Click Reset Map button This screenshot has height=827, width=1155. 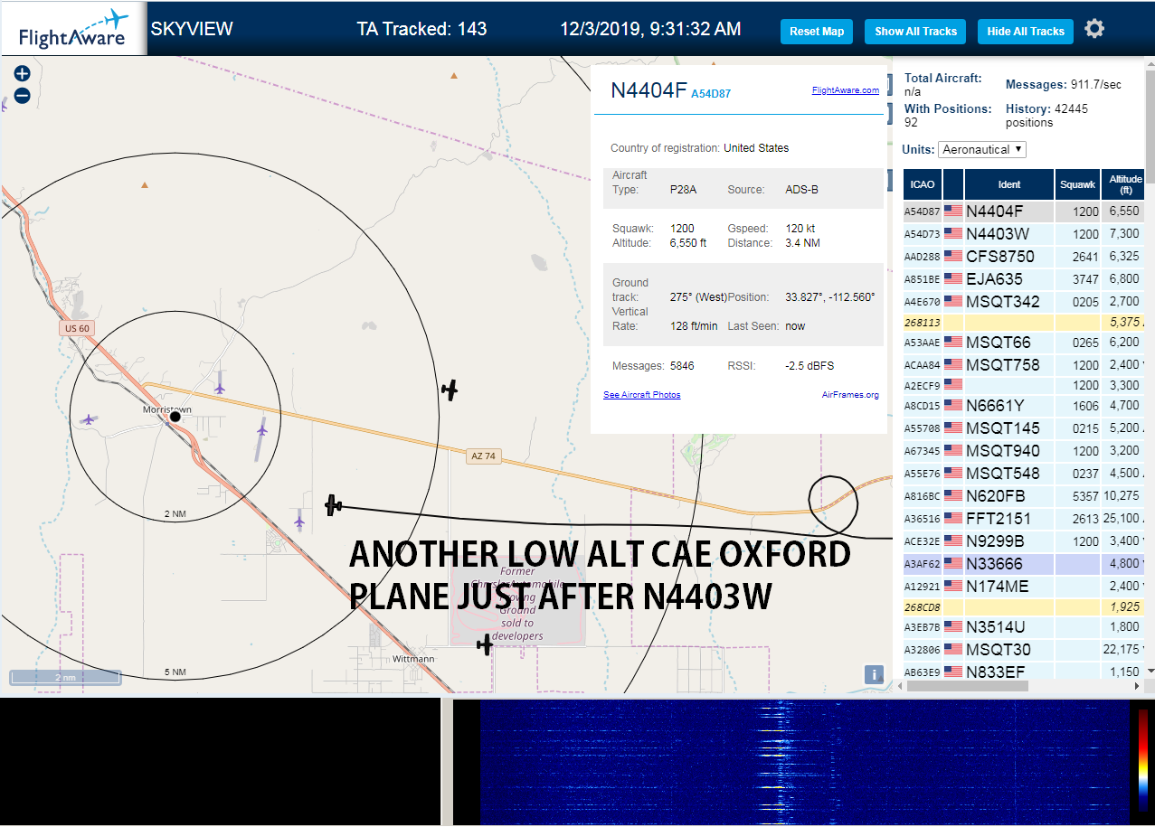[x=817, y=32]
